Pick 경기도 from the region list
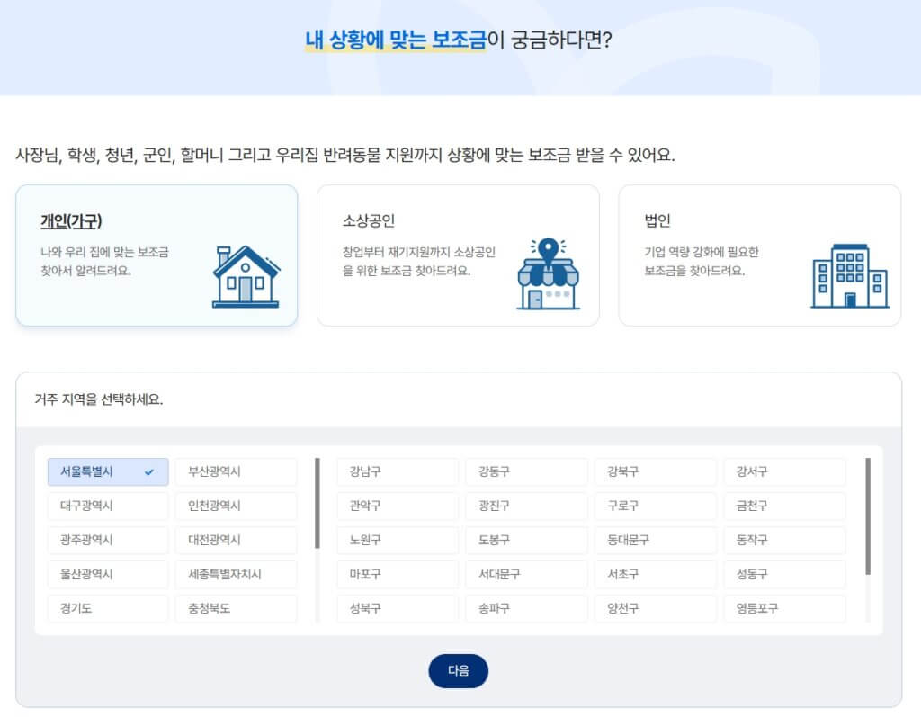Screen dimensions: 921x717 pos(107,608)
